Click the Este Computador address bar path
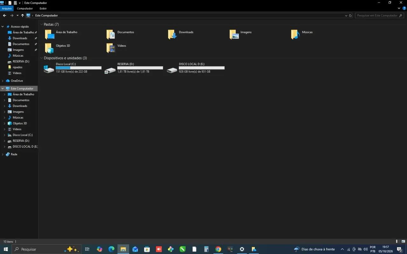Viewport: 407px width, 254px height. pyautogui.click(x=46, y=15)
